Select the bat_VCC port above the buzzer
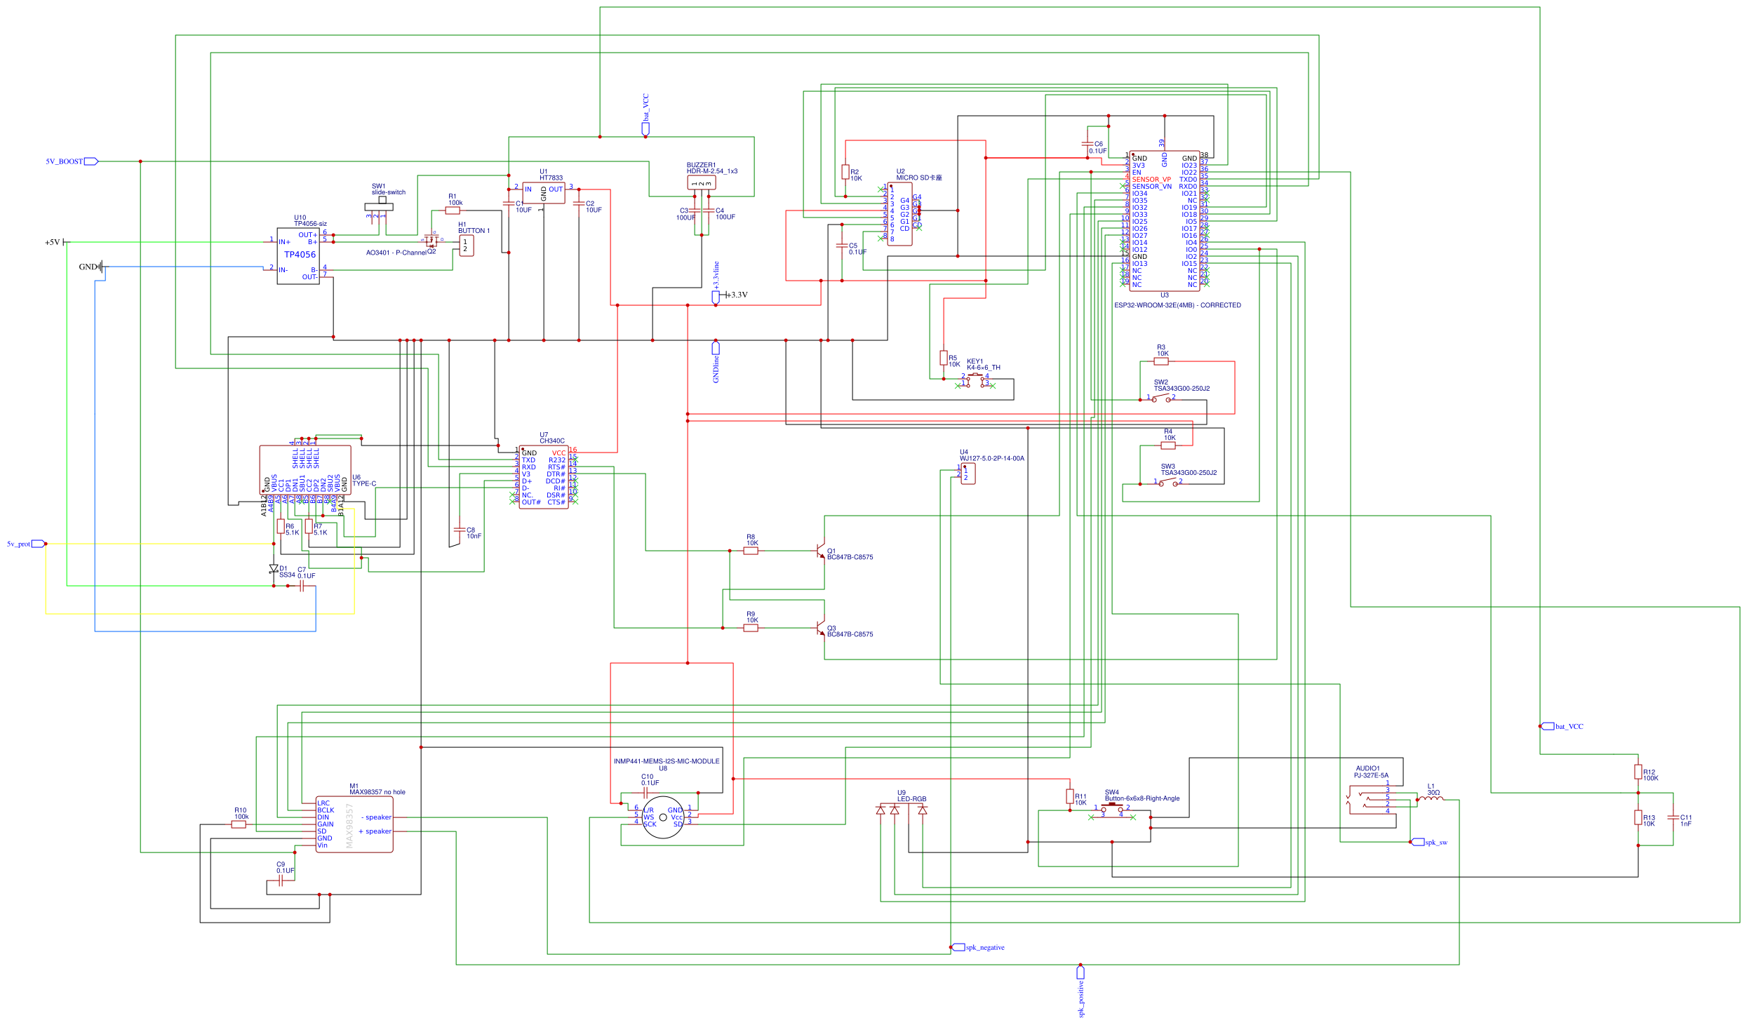Image resolution: width=1747 pixels, height=1025 pixels. pyautogui.click(x=645, y=115)
